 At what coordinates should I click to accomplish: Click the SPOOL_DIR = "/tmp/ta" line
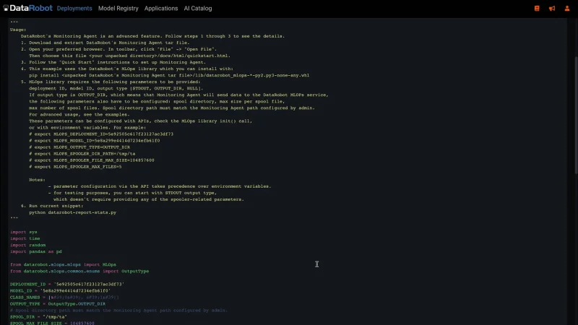[x=39, y=317]
